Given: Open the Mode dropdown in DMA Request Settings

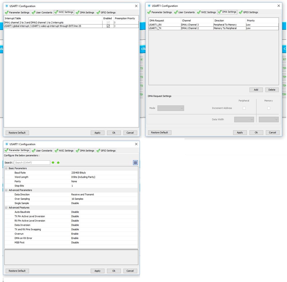Looking at the screenshot, I should 171,108.
